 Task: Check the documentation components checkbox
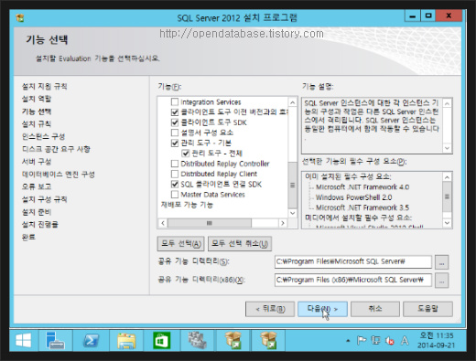pos(175,133)
